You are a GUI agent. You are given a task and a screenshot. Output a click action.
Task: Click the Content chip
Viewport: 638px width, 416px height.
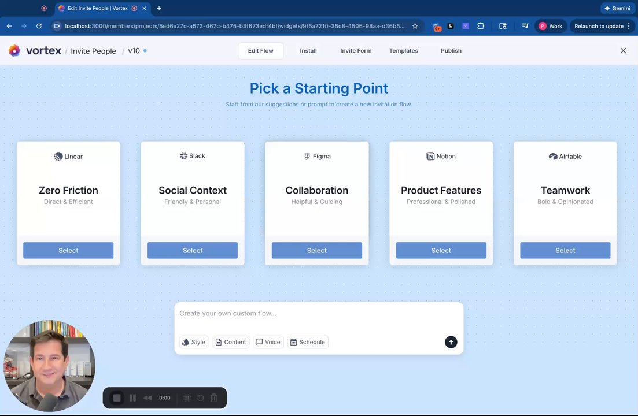[231, 342]
